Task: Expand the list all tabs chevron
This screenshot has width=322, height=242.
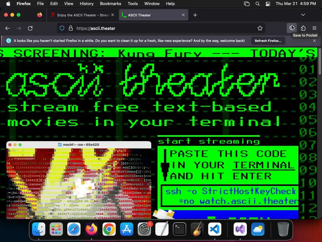Action: click(303, 15)
